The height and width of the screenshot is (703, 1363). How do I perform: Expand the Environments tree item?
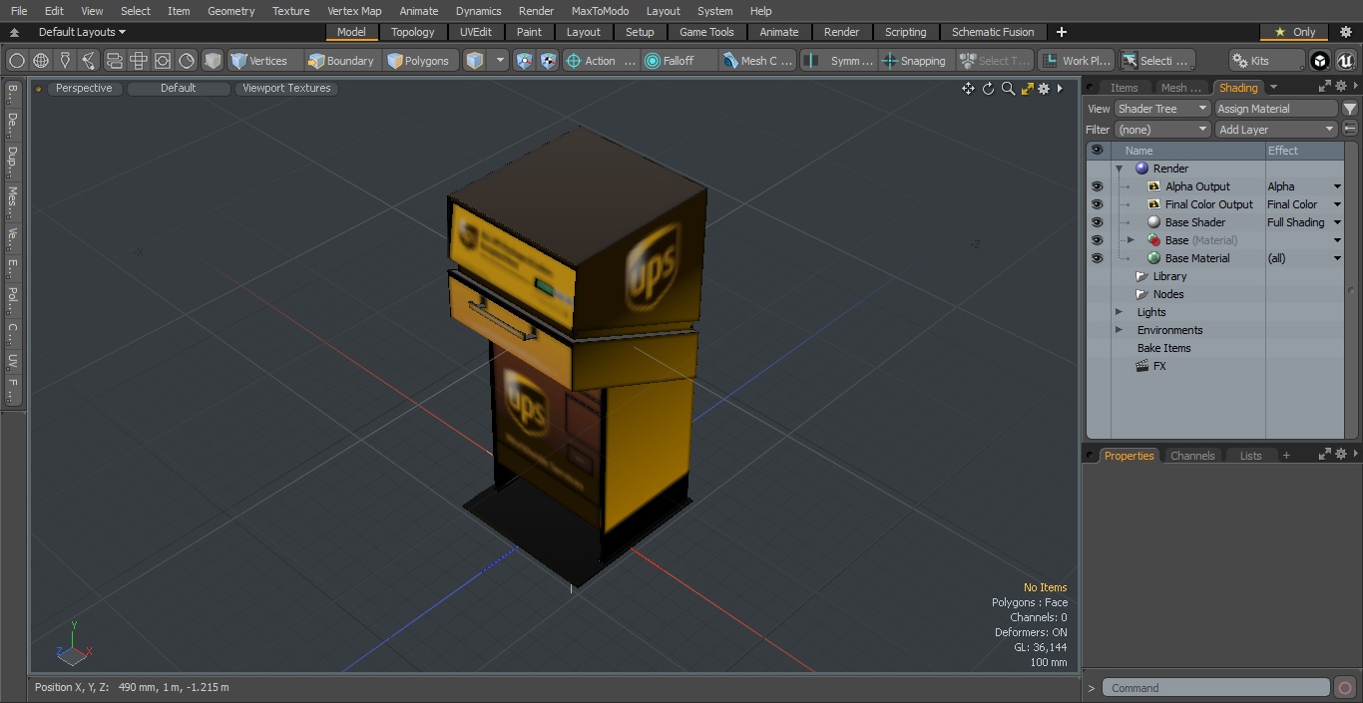coord(1119,330)
